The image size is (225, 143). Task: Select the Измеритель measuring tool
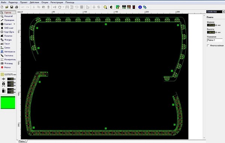(8, 59)
